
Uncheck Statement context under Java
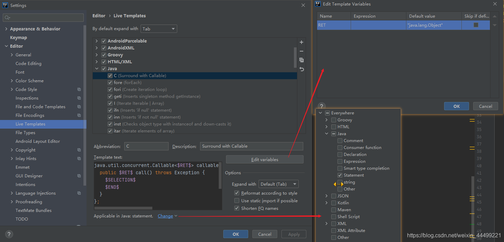[x=340, y=175]
